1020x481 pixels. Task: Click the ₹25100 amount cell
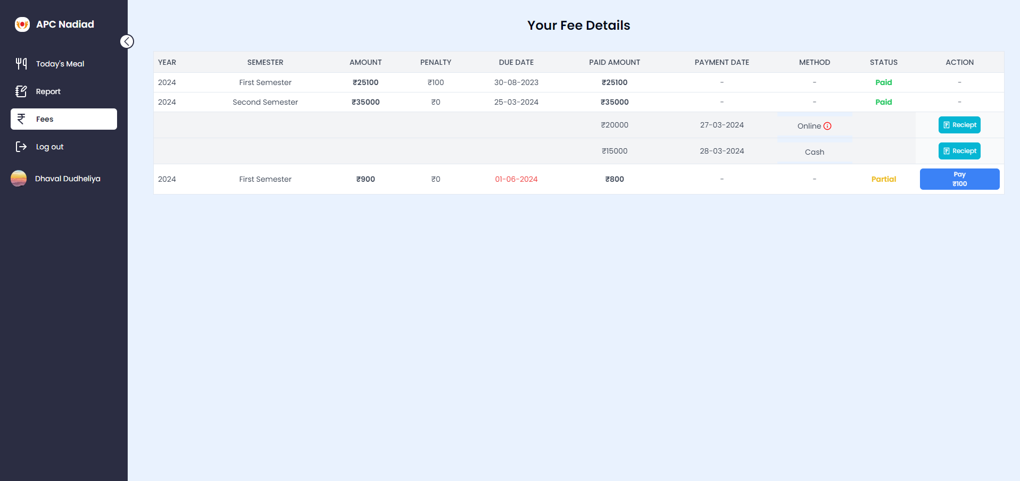click(366, 82)
